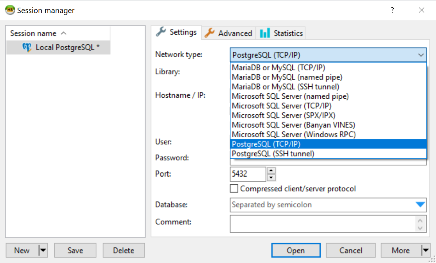Click the Password label
The width and height of the screenshot is (436, 263).
pyautogui.click(x=172, y=158)
